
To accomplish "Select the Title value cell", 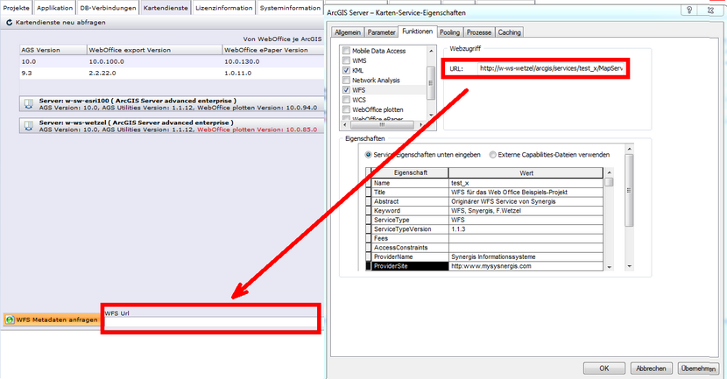I will (x=526, y=193).
